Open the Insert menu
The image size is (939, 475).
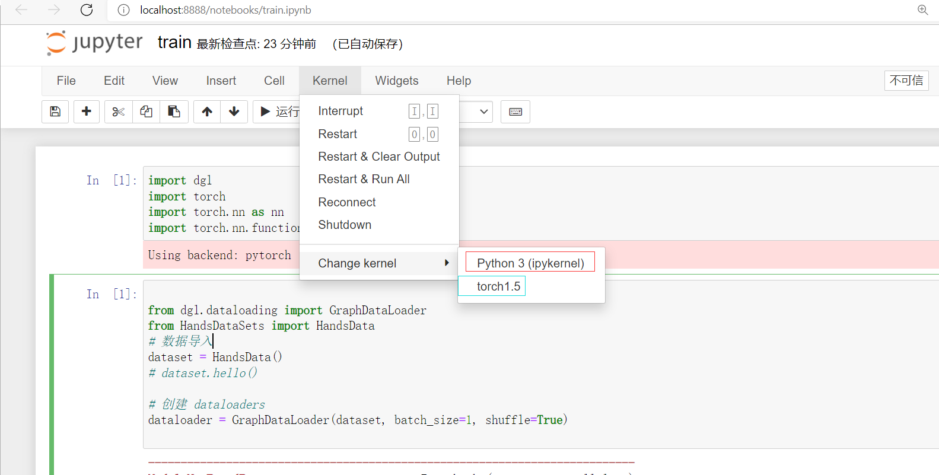(221, 81)
